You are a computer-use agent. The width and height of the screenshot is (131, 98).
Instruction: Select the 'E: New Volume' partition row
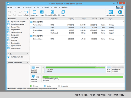[77, 39]
